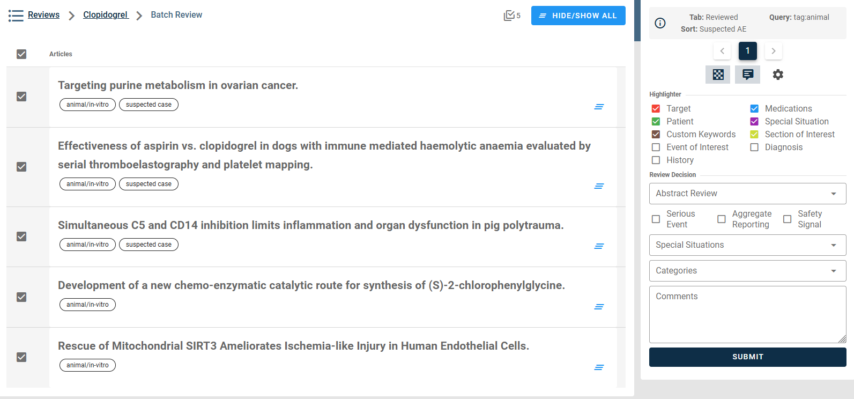Show abstract for Targeting purine metabolism article
Viewport: 854px width, 399px height.
tap(599, 107)
